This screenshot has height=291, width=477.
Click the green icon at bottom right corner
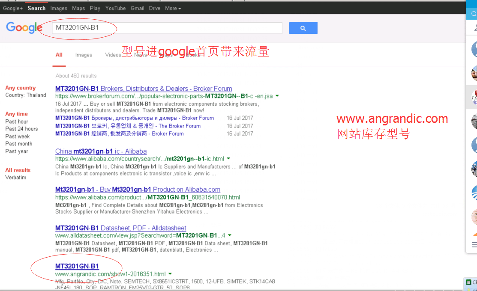pos(469,282)
